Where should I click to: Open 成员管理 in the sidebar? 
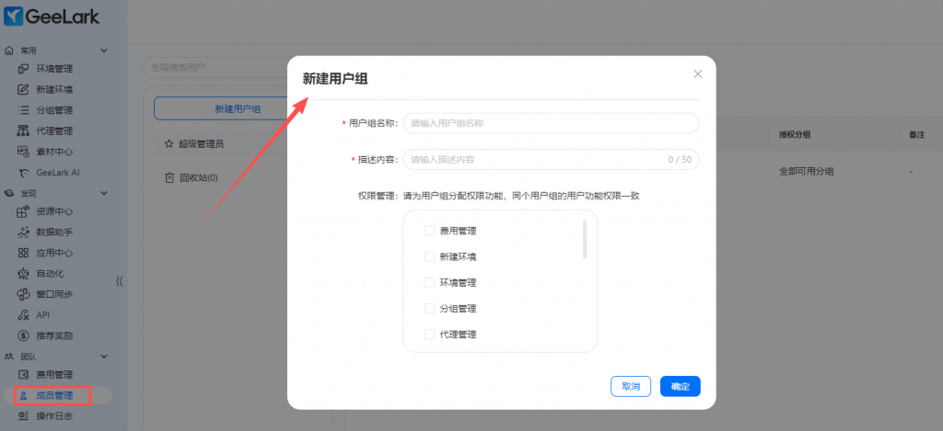pos(54,395)
